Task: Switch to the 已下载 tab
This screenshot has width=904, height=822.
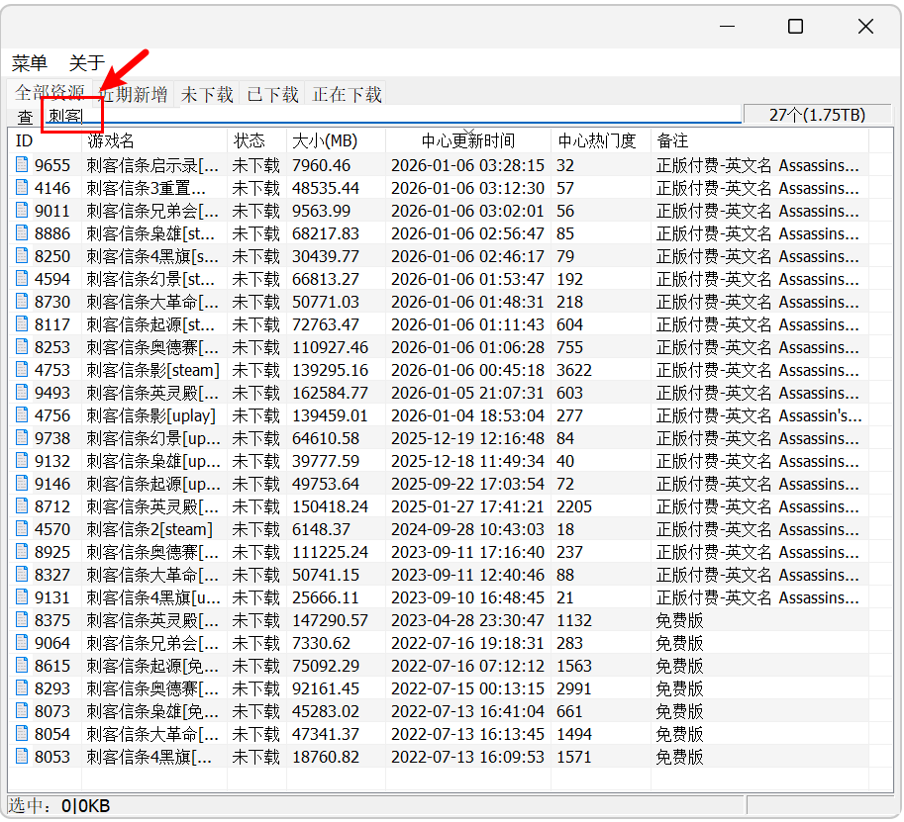Action: tap(272, 94)
